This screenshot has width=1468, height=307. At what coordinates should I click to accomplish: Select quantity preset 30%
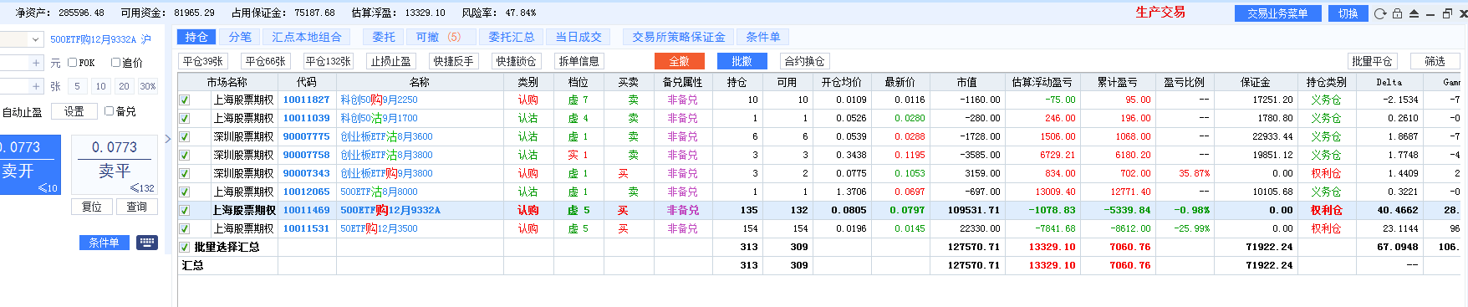point(148,86)
